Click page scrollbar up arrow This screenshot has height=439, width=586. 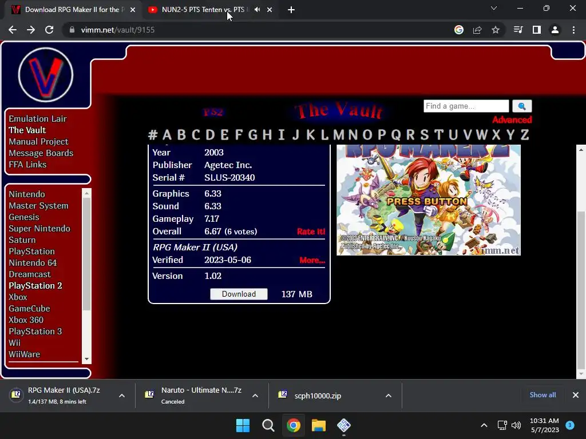click(x=581, y=150)
